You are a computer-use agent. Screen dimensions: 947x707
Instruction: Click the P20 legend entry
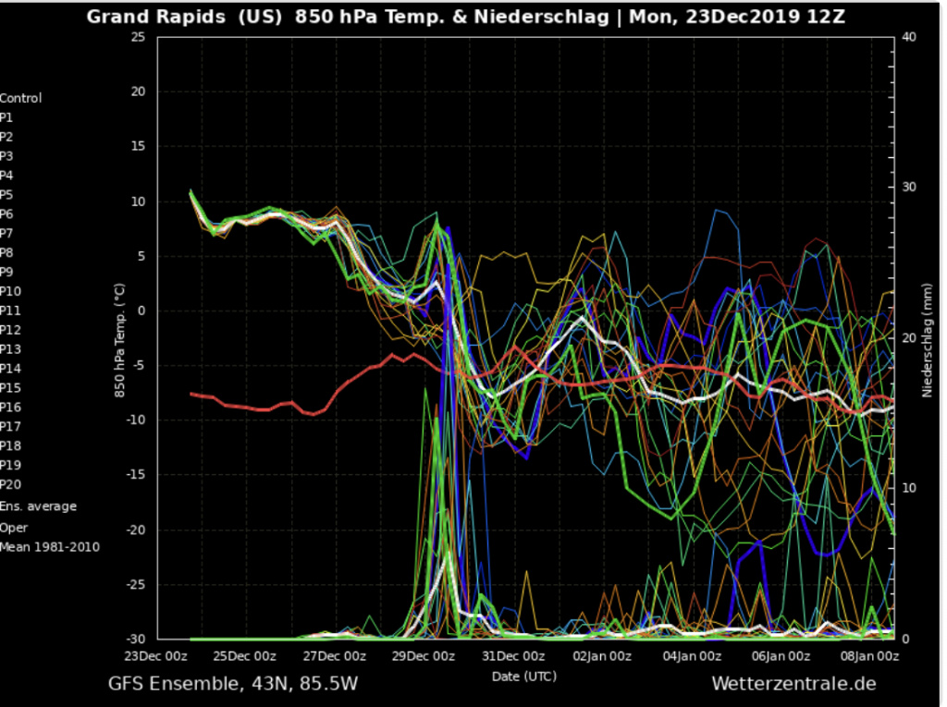point(10,484)
